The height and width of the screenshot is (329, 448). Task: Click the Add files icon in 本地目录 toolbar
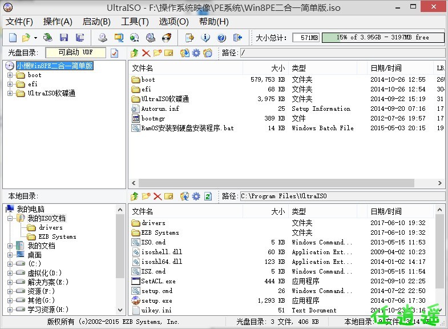[x=184, y=196]
